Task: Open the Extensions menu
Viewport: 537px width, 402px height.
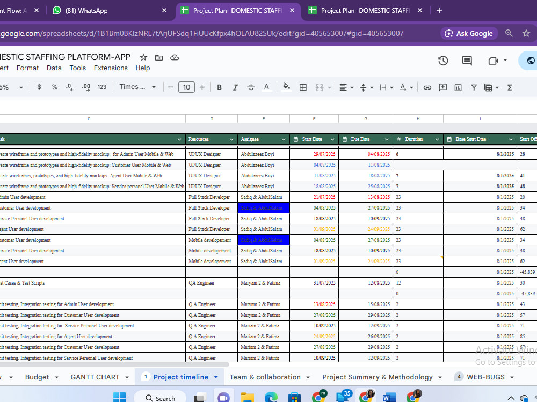Action: 111,68
